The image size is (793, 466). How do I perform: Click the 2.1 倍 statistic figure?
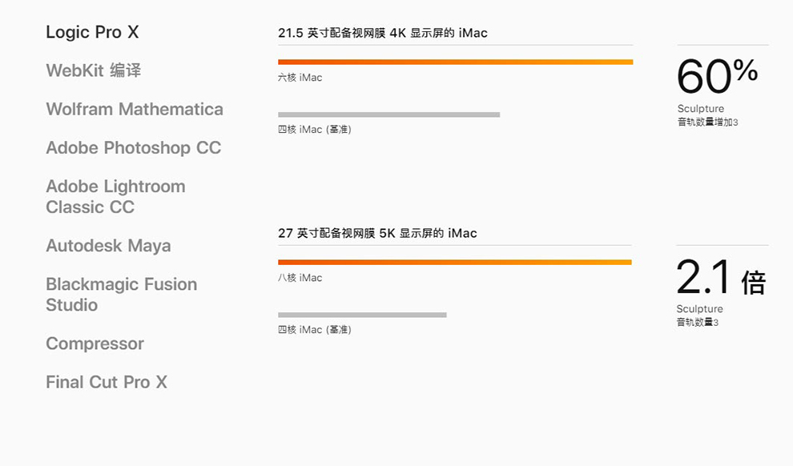pos(721,276)
